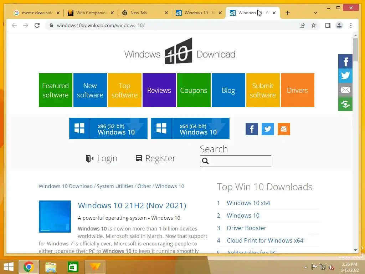Open the Windows Start button
This screenshot has width=365, height=274.
coord(9,267)
